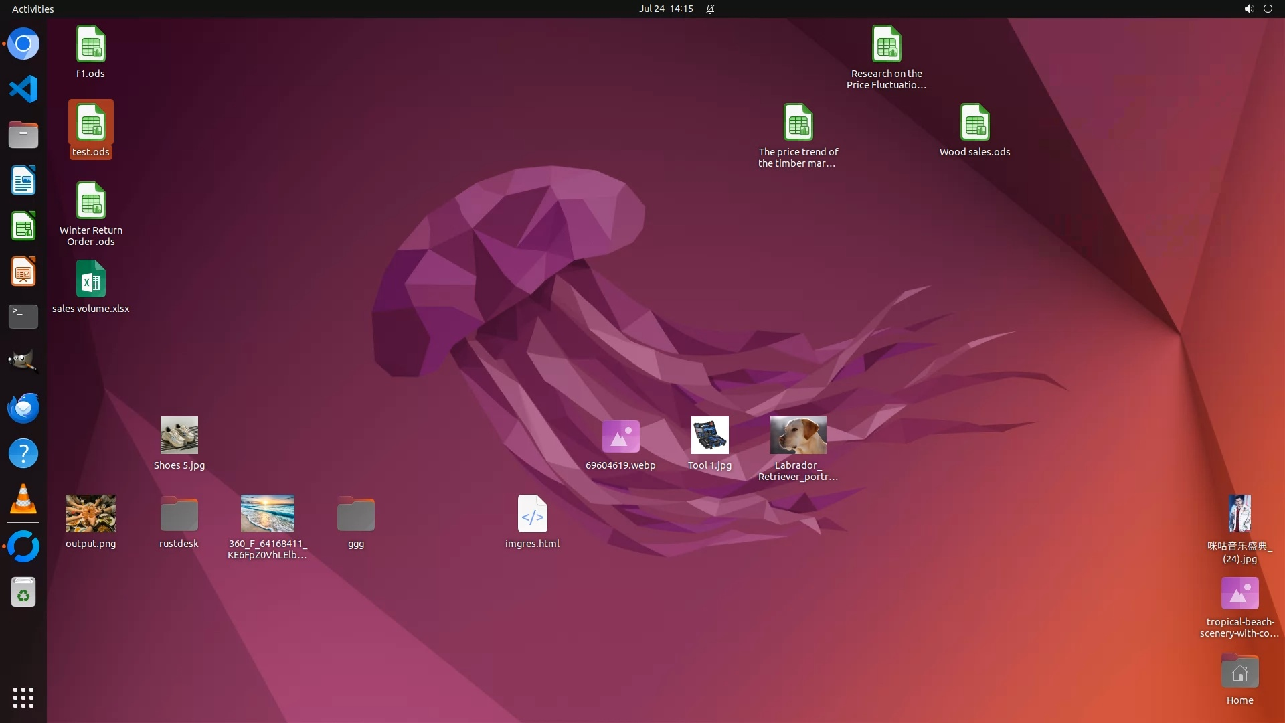
Task: Launch VLC media player from the dock
Action: pos(23,499)
